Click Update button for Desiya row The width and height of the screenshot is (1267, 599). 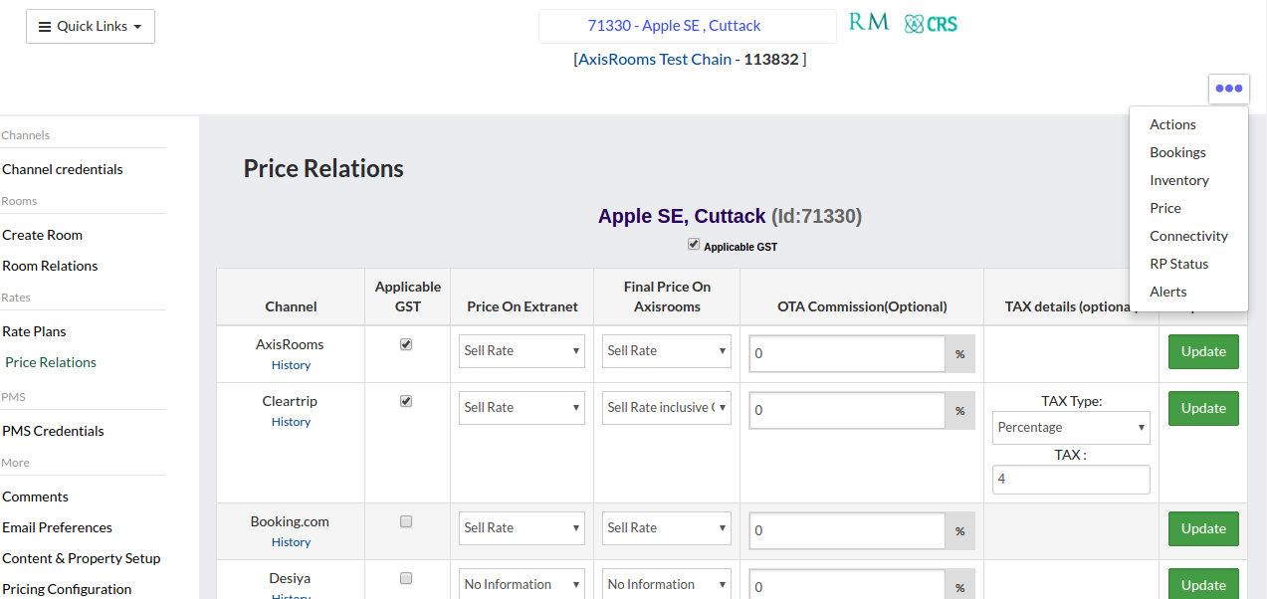(1203, 584)
